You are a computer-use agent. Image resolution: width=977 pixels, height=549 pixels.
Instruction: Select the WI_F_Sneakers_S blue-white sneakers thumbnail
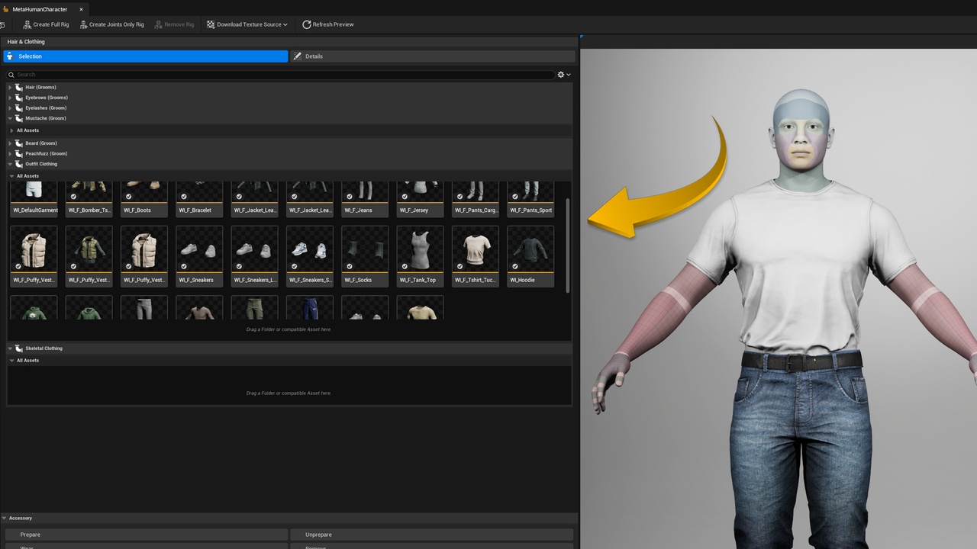[310, 249]
